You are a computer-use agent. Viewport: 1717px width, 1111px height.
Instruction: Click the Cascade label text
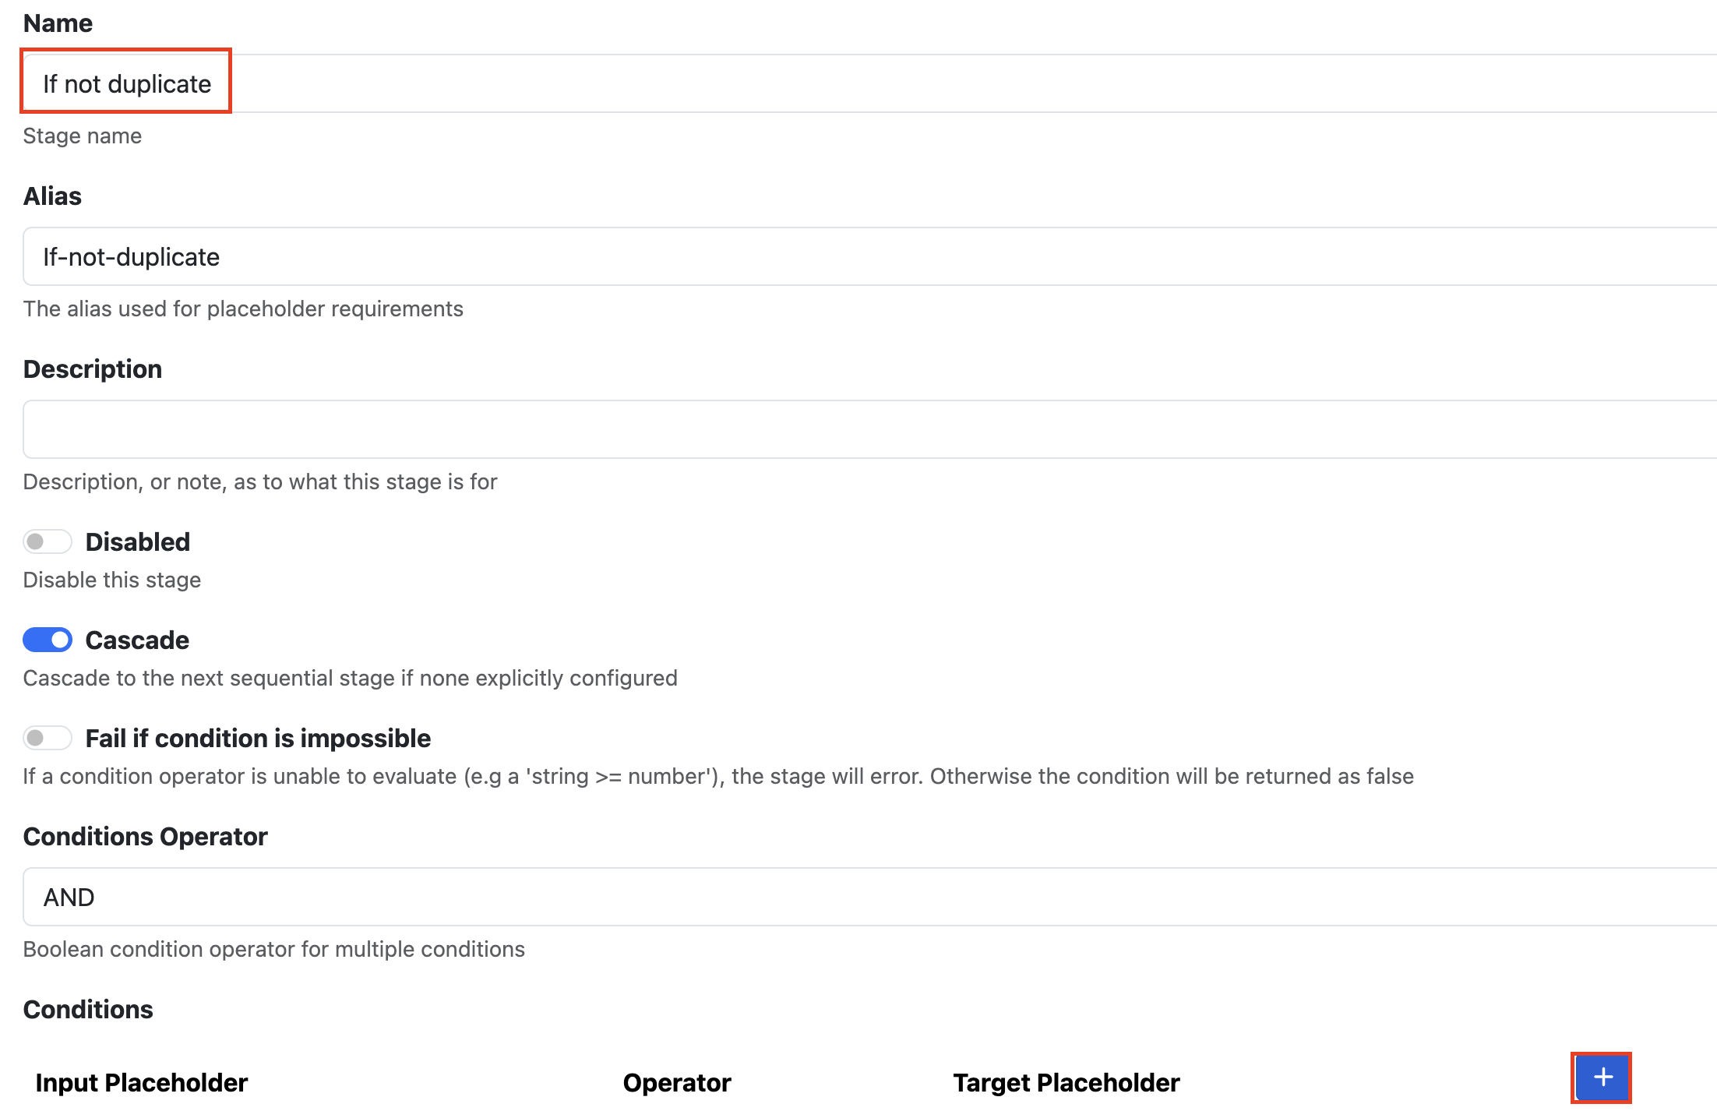pyautogui.click(x=137, y=640)
